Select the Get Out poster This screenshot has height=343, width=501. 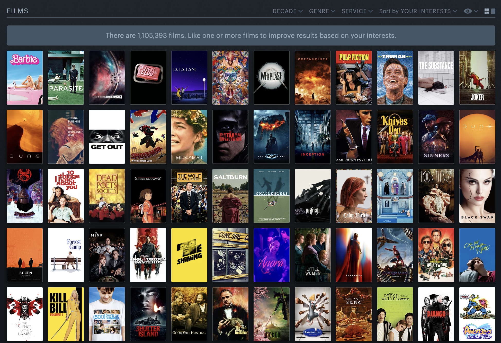[x=107, y=137]
